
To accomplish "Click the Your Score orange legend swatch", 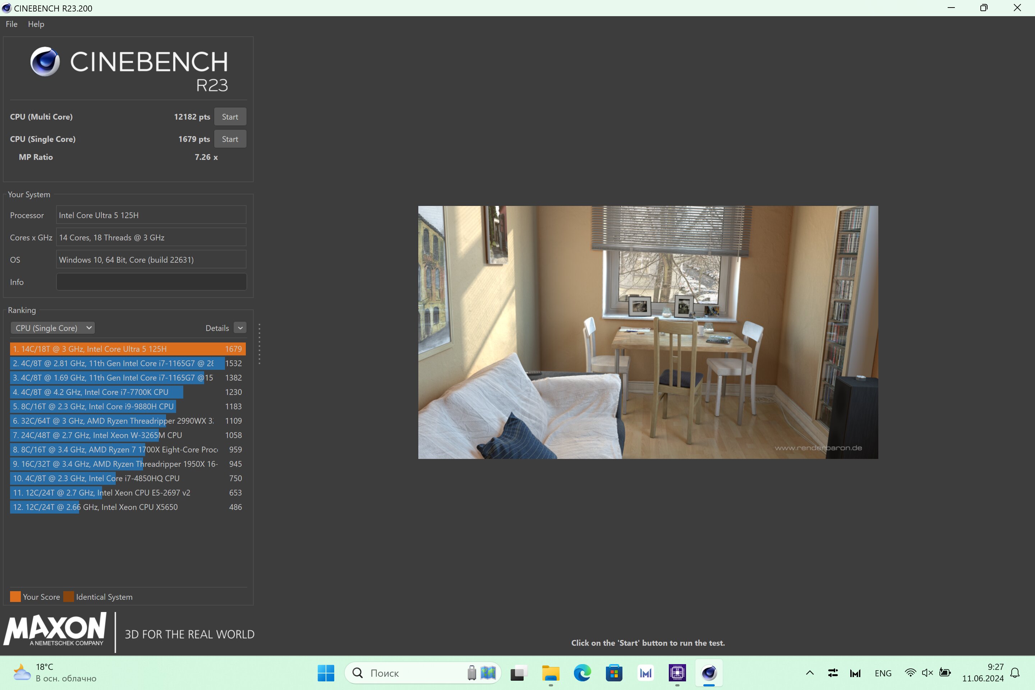I will click(15, 597).
